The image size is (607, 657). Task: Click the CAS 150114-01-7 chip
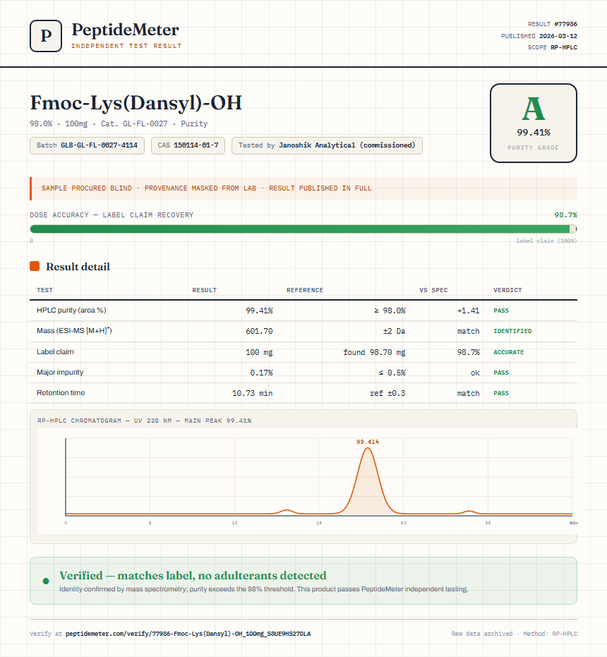pos(188,145)
